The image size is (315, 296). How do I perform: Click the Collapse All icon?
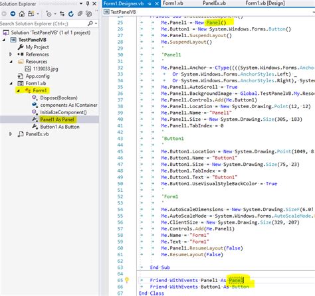(x=80, y=14)
